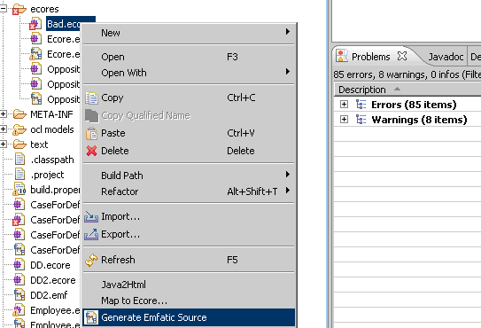Select the text folder
481x328 pixels.
pyautogui.click(x=39, y=144)
